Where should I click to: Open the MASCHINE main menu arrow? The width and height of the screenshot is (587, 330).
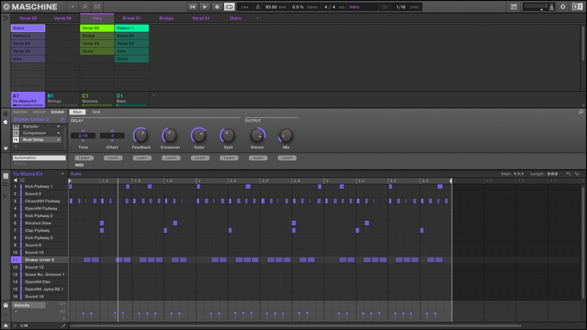tap(72, 7)
